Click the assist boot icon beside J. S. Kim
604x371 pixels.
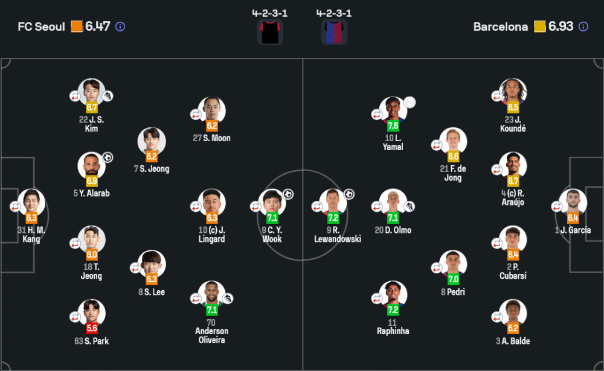pos(108,96)
